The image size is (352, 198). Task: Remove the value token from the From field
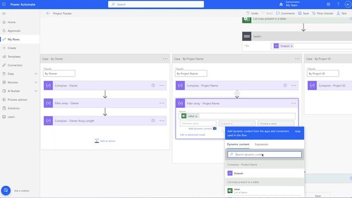pyautogui.click(x=196, y=116)
